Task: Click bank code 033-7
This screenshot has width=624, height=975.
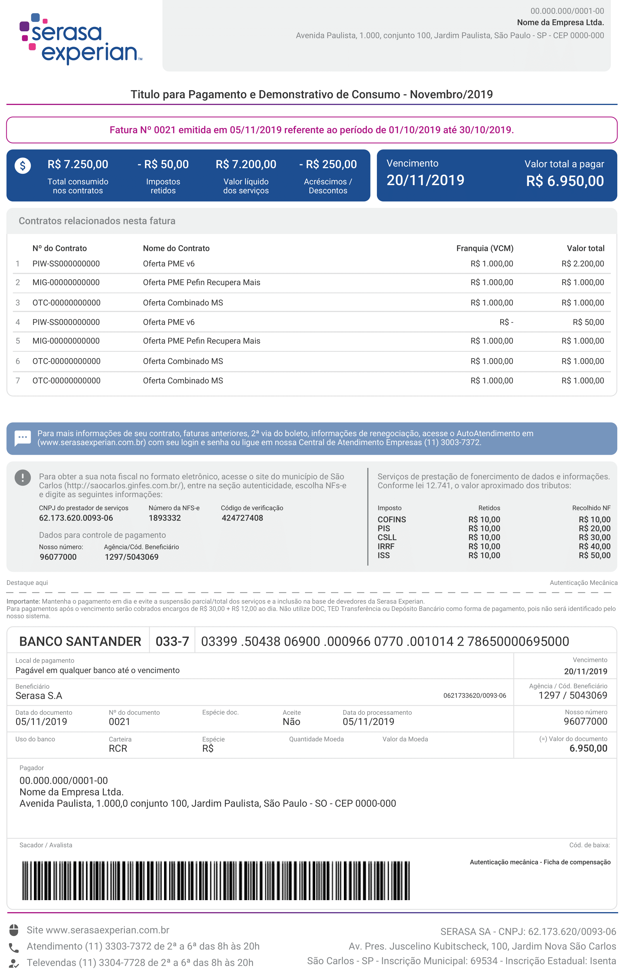Action: [x=172, y=642]
